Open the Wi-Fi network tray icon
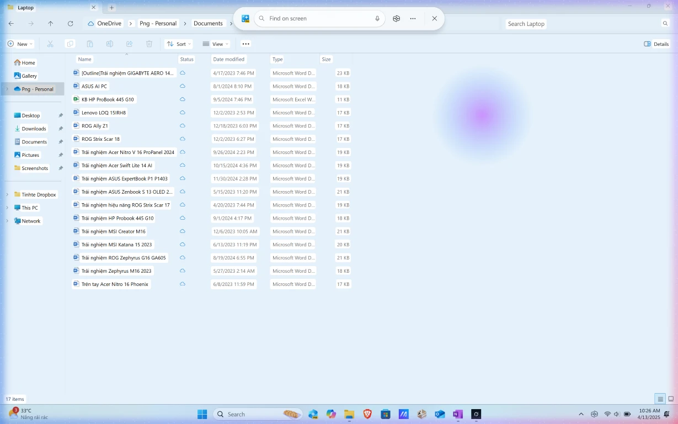678x424 pixels. pyautogui.click(x=607, y=414)
